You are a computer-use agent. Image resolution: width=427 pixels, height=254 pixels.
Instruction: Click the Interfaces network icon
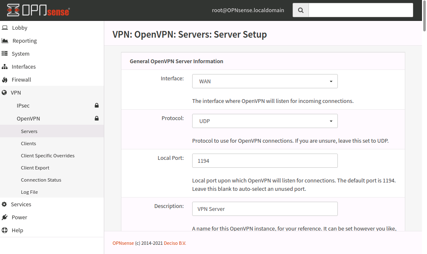pyautogui.click(x=5, y=67)
